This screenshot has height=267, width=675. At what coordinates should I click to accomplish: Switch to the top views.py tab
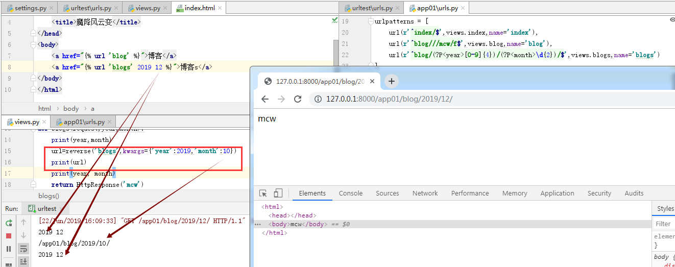point(148,8)
